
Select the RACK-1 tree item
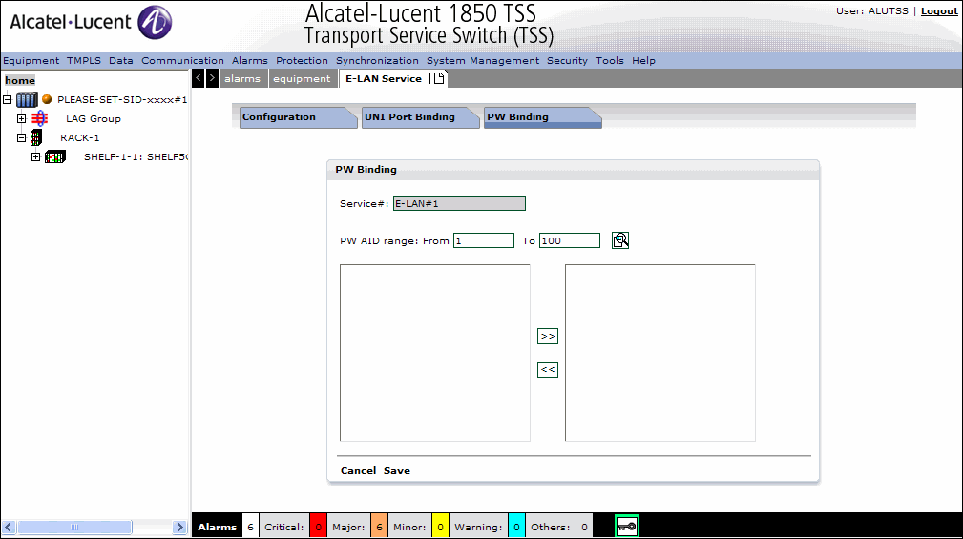[x=80, y=137]
